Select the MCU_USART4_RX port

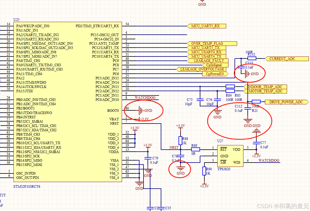(x=207, y=52)
